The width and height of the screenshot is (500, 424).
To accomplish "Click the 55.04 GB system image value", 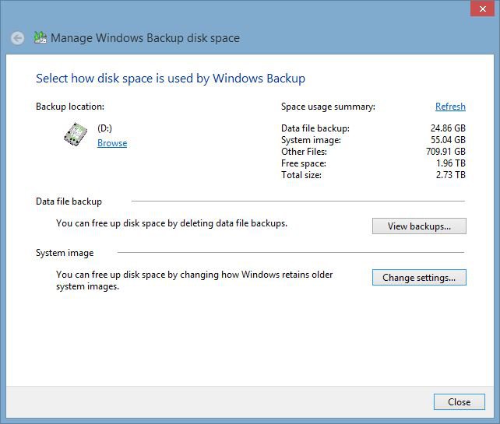I will click(x=448, y=140).
